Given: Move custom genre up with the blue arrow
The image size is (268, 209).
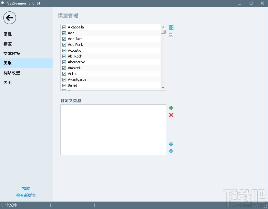Looking at the screenshot, I should pos(171,144).
